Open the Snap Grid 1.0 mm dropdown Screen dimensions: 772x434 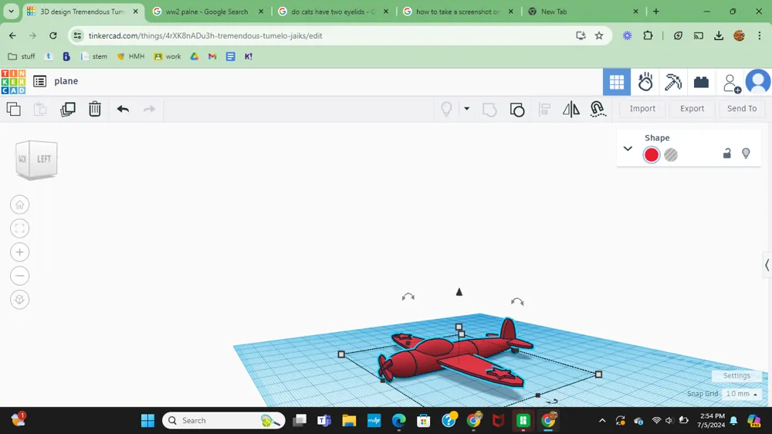coord(741,394)
